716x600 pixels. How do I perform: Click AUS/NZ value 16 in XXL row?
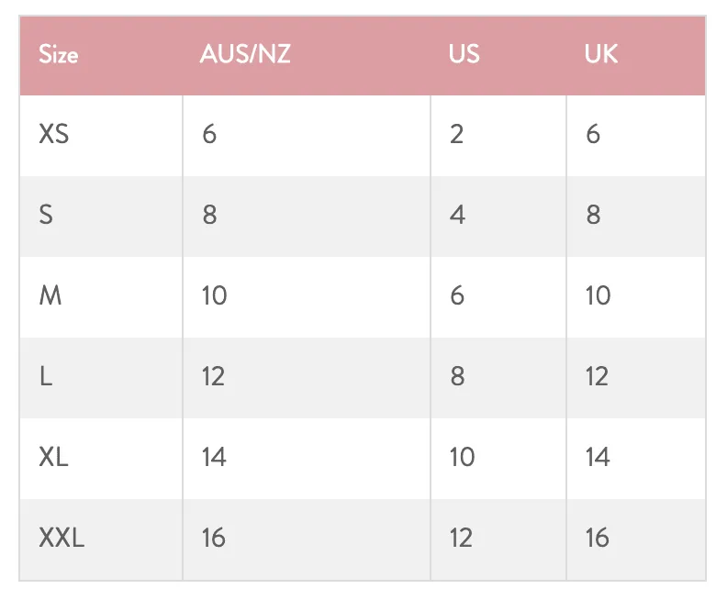214,538
